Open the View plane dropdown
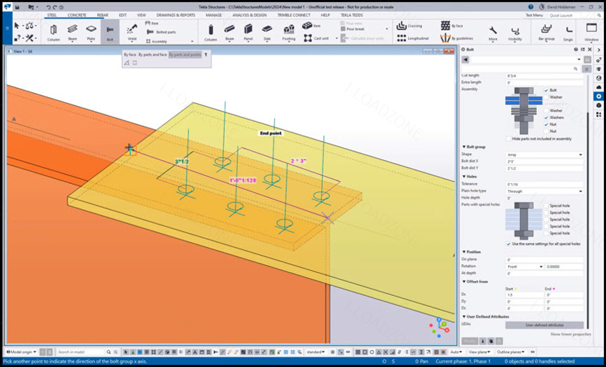The image size is (606, 367). [479, 352]
